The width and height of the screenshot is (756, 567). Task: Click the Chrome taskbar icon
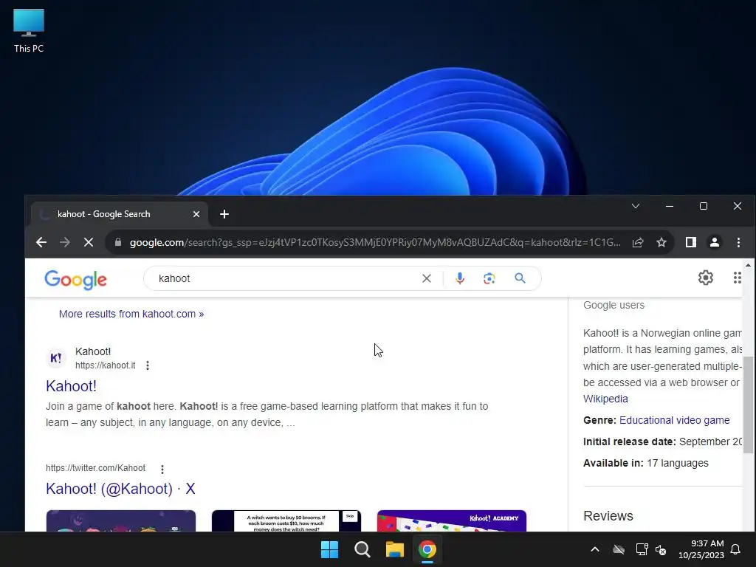point(427,549)
